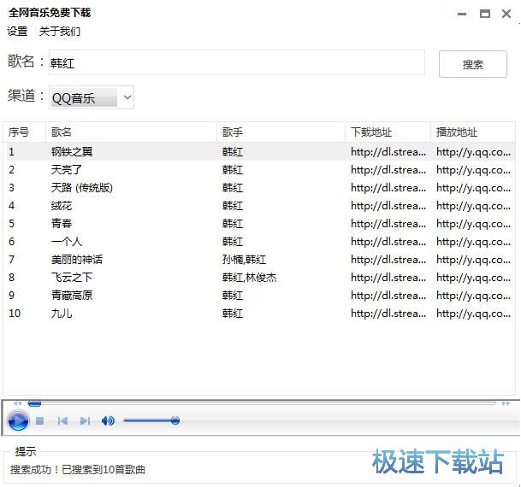Click the 歌名 column header
Viewport: 521px width, 487px height.
(x=62, y=132)
